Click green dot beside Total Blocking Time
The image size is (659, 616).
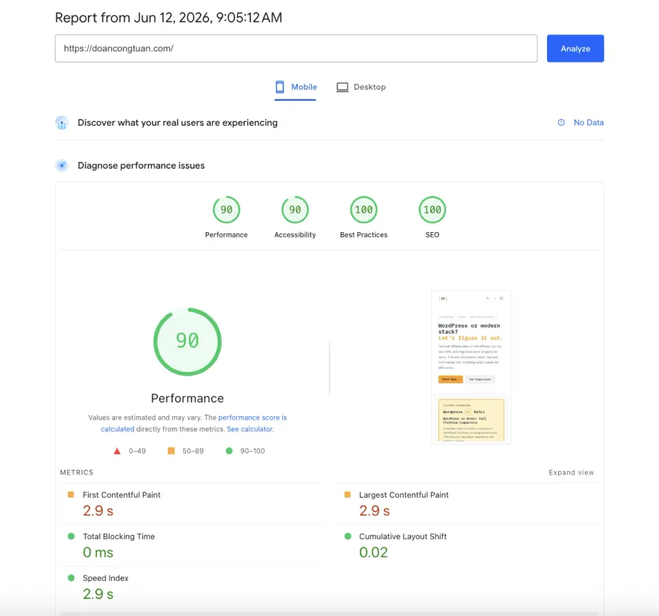coord(71,536)
